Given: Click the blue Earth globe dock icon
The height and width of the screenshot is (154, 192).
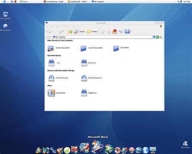Looking at the screenshot, I should (145, 150).
